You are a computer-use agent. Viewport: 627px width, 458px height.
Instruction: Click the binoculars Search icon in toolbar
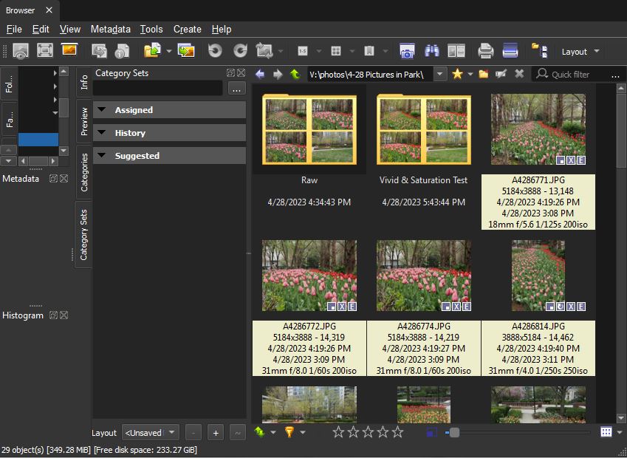point(431,51)
